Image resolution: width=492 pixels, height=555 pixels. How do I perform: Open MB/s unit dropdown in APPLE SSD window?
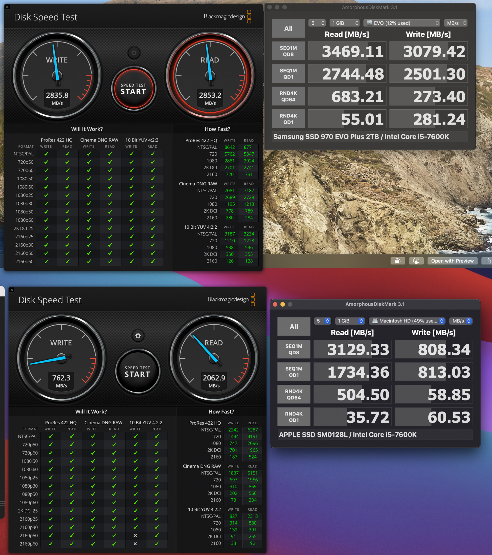point(461,321)
